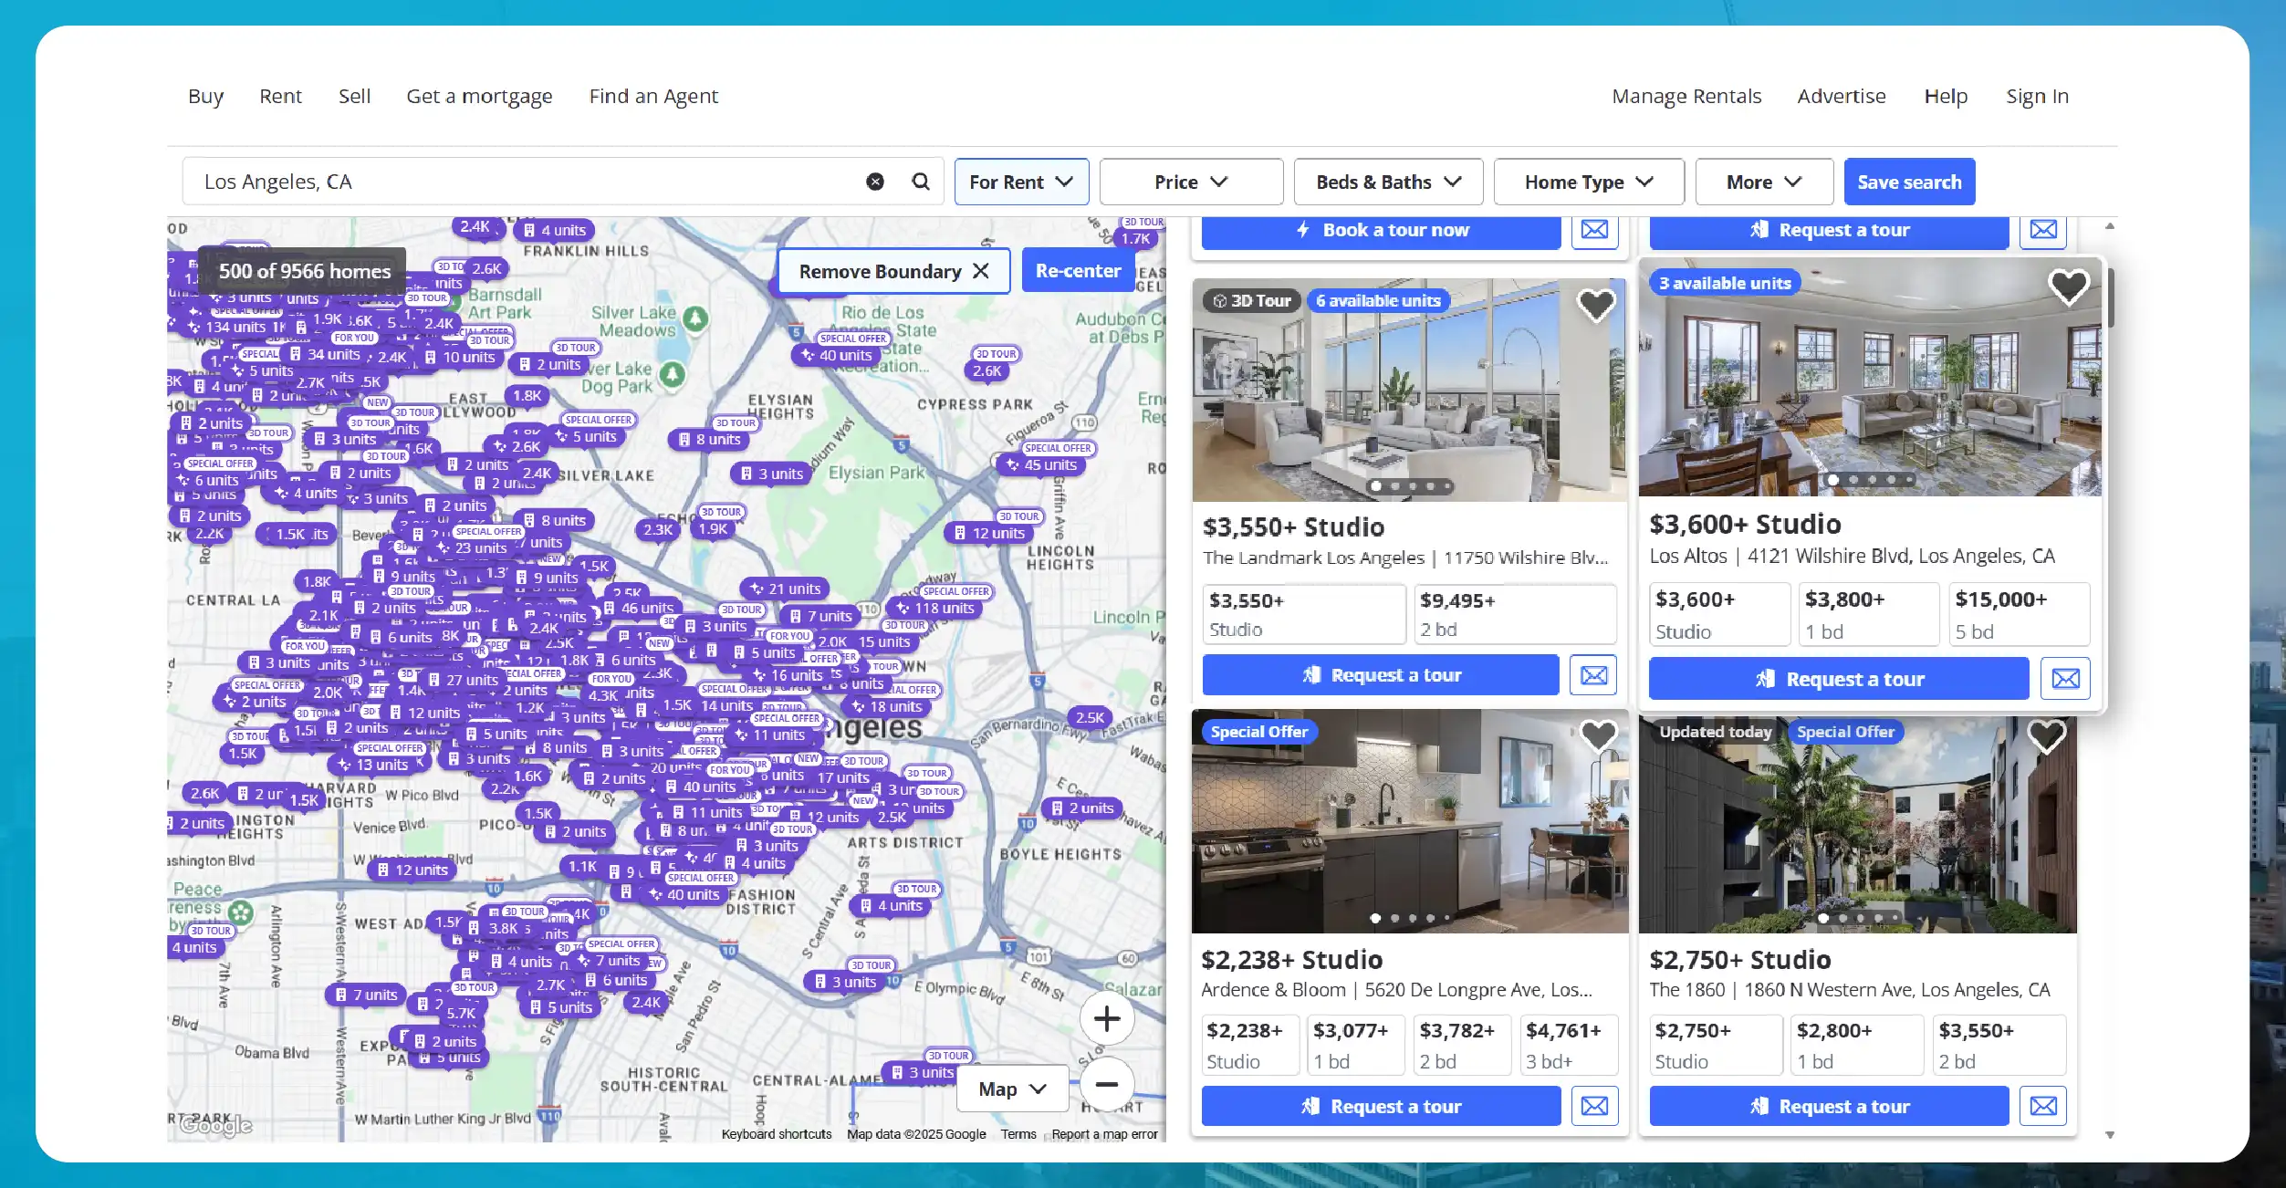Email The 1860 listing via envelope icon

click(x=2043, y=1106)
